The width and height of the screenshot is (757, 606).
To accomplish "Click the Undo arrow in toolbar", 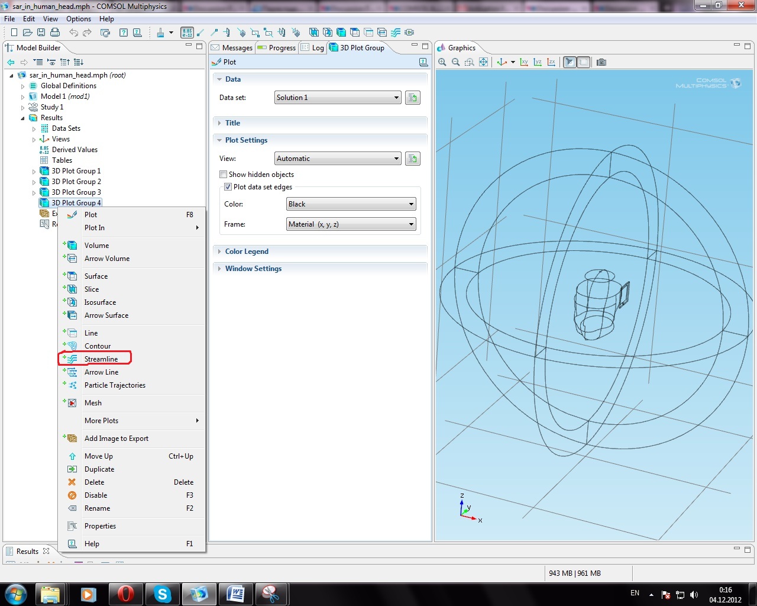I will pos(73,33).
